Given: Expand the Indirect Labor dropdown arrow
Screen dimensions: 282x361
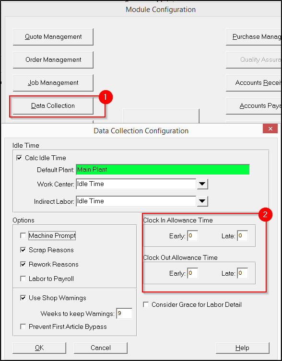Looking at the screenshot, I should (x=202, y=201).
